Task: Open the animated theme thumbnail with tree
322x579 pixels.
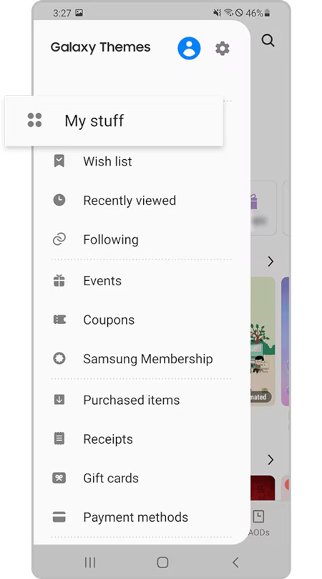Action: pyautogui.click(x=263, y=342)
